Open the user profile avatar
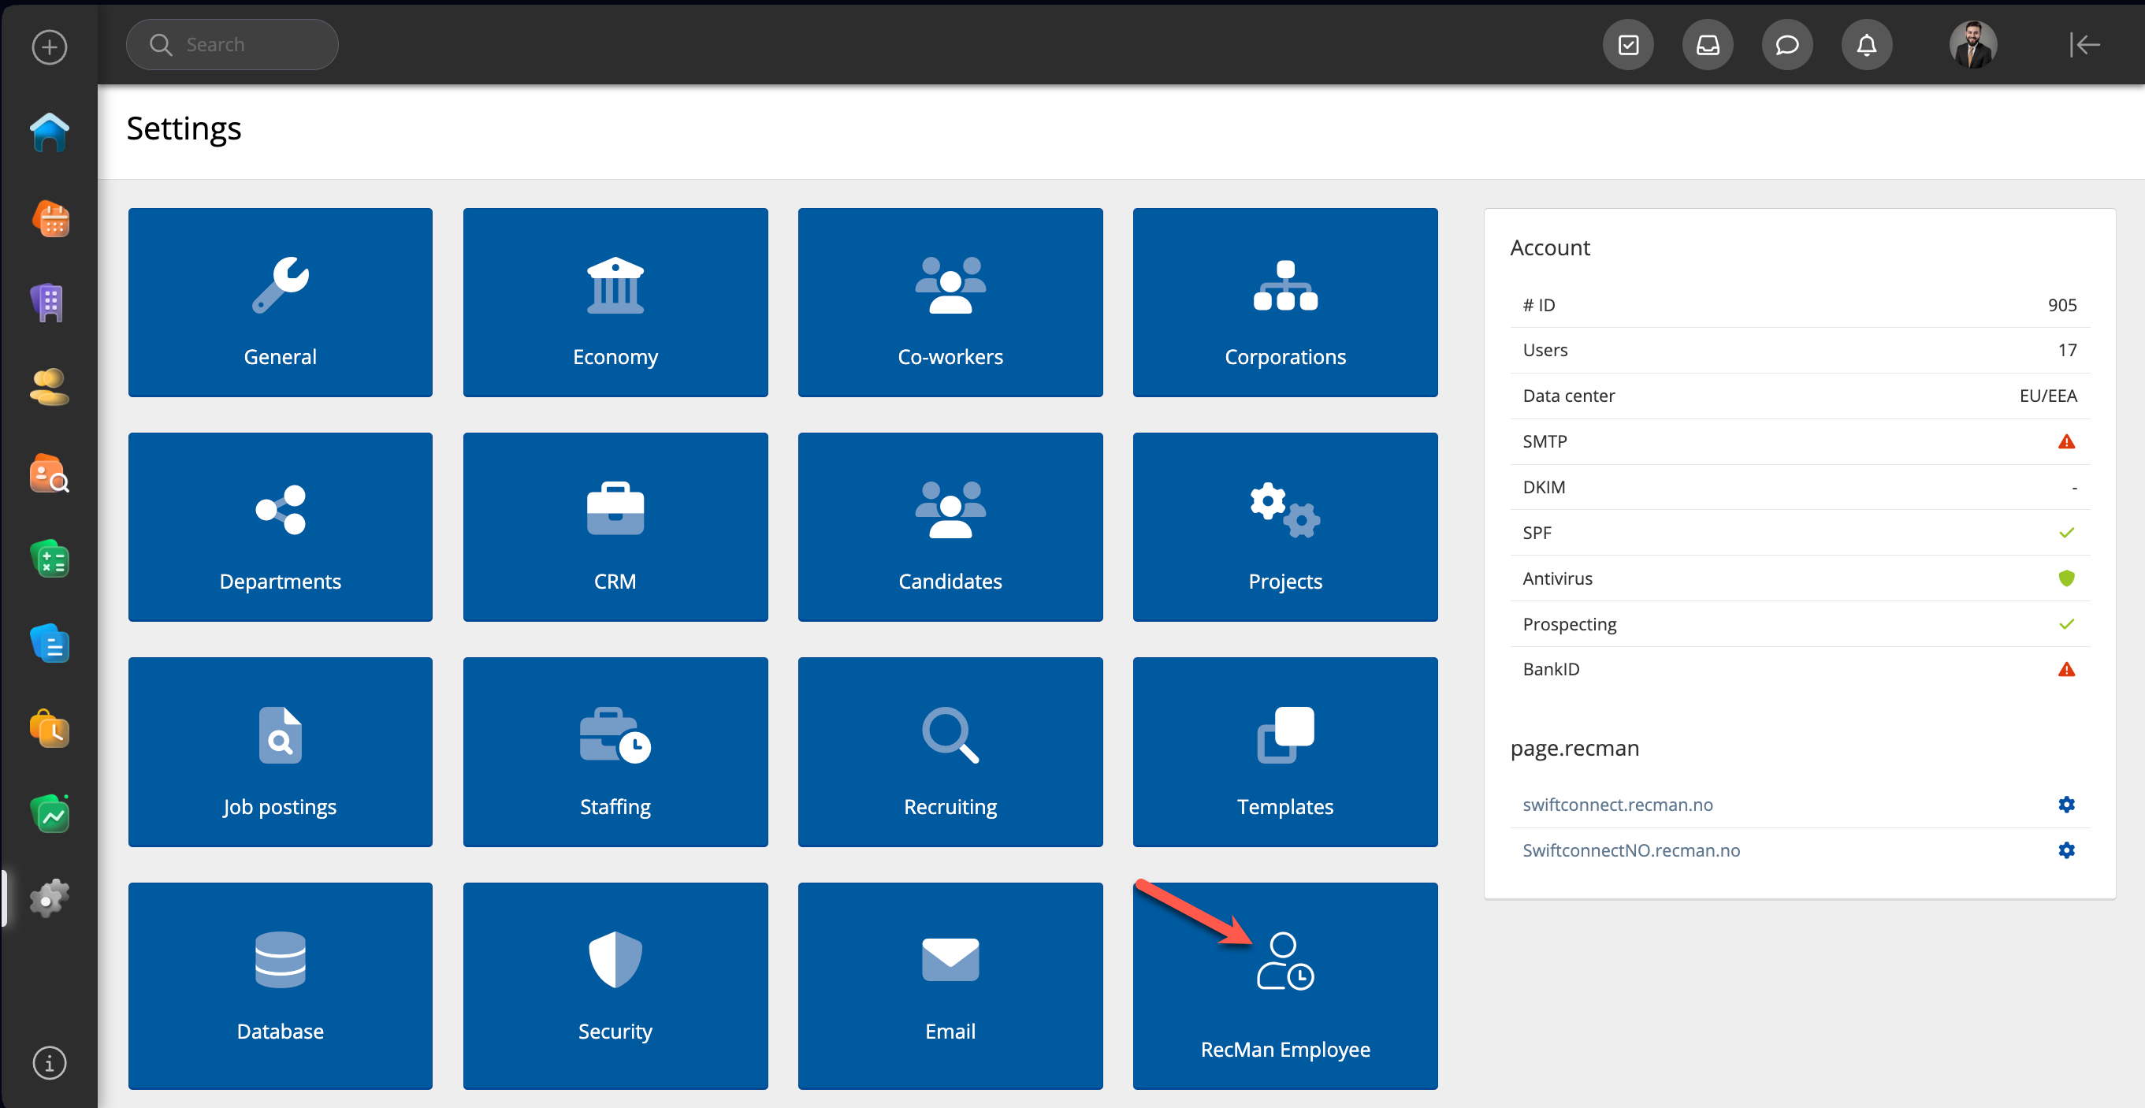This screenshot has width=2145, height=1108. [1972, 45]
